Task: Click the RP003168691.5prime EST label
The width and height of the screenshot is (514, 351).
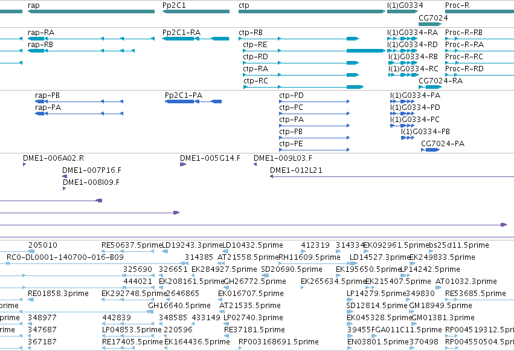Action: [x=278, y=343]
